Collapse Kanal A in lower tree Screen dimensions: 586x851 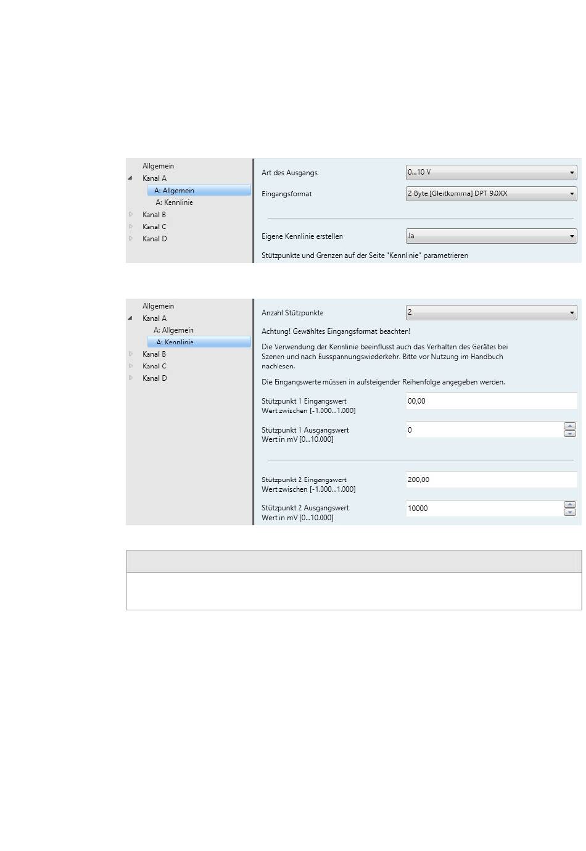[130, 318]
